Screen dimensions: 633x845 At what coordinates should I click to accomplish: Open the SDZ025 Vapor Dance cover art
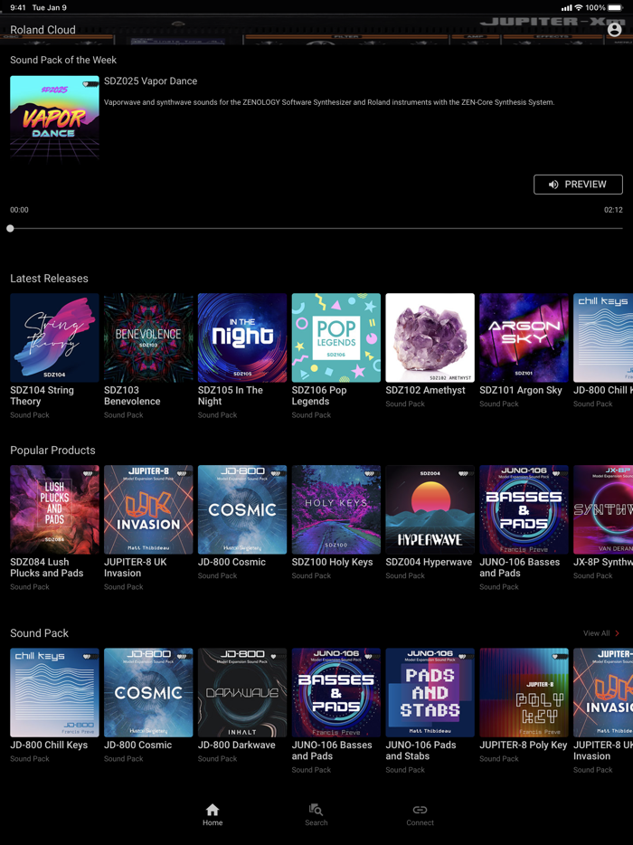click(x=54, y=119)
